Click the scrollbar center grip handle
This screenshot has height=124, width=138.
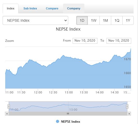tap(68, 114)
